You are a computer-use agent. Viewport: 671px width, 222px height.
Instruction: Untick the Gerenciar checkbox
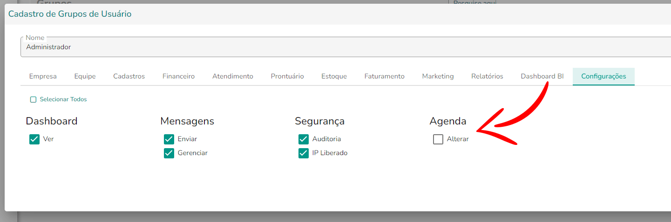pos(169,153)
